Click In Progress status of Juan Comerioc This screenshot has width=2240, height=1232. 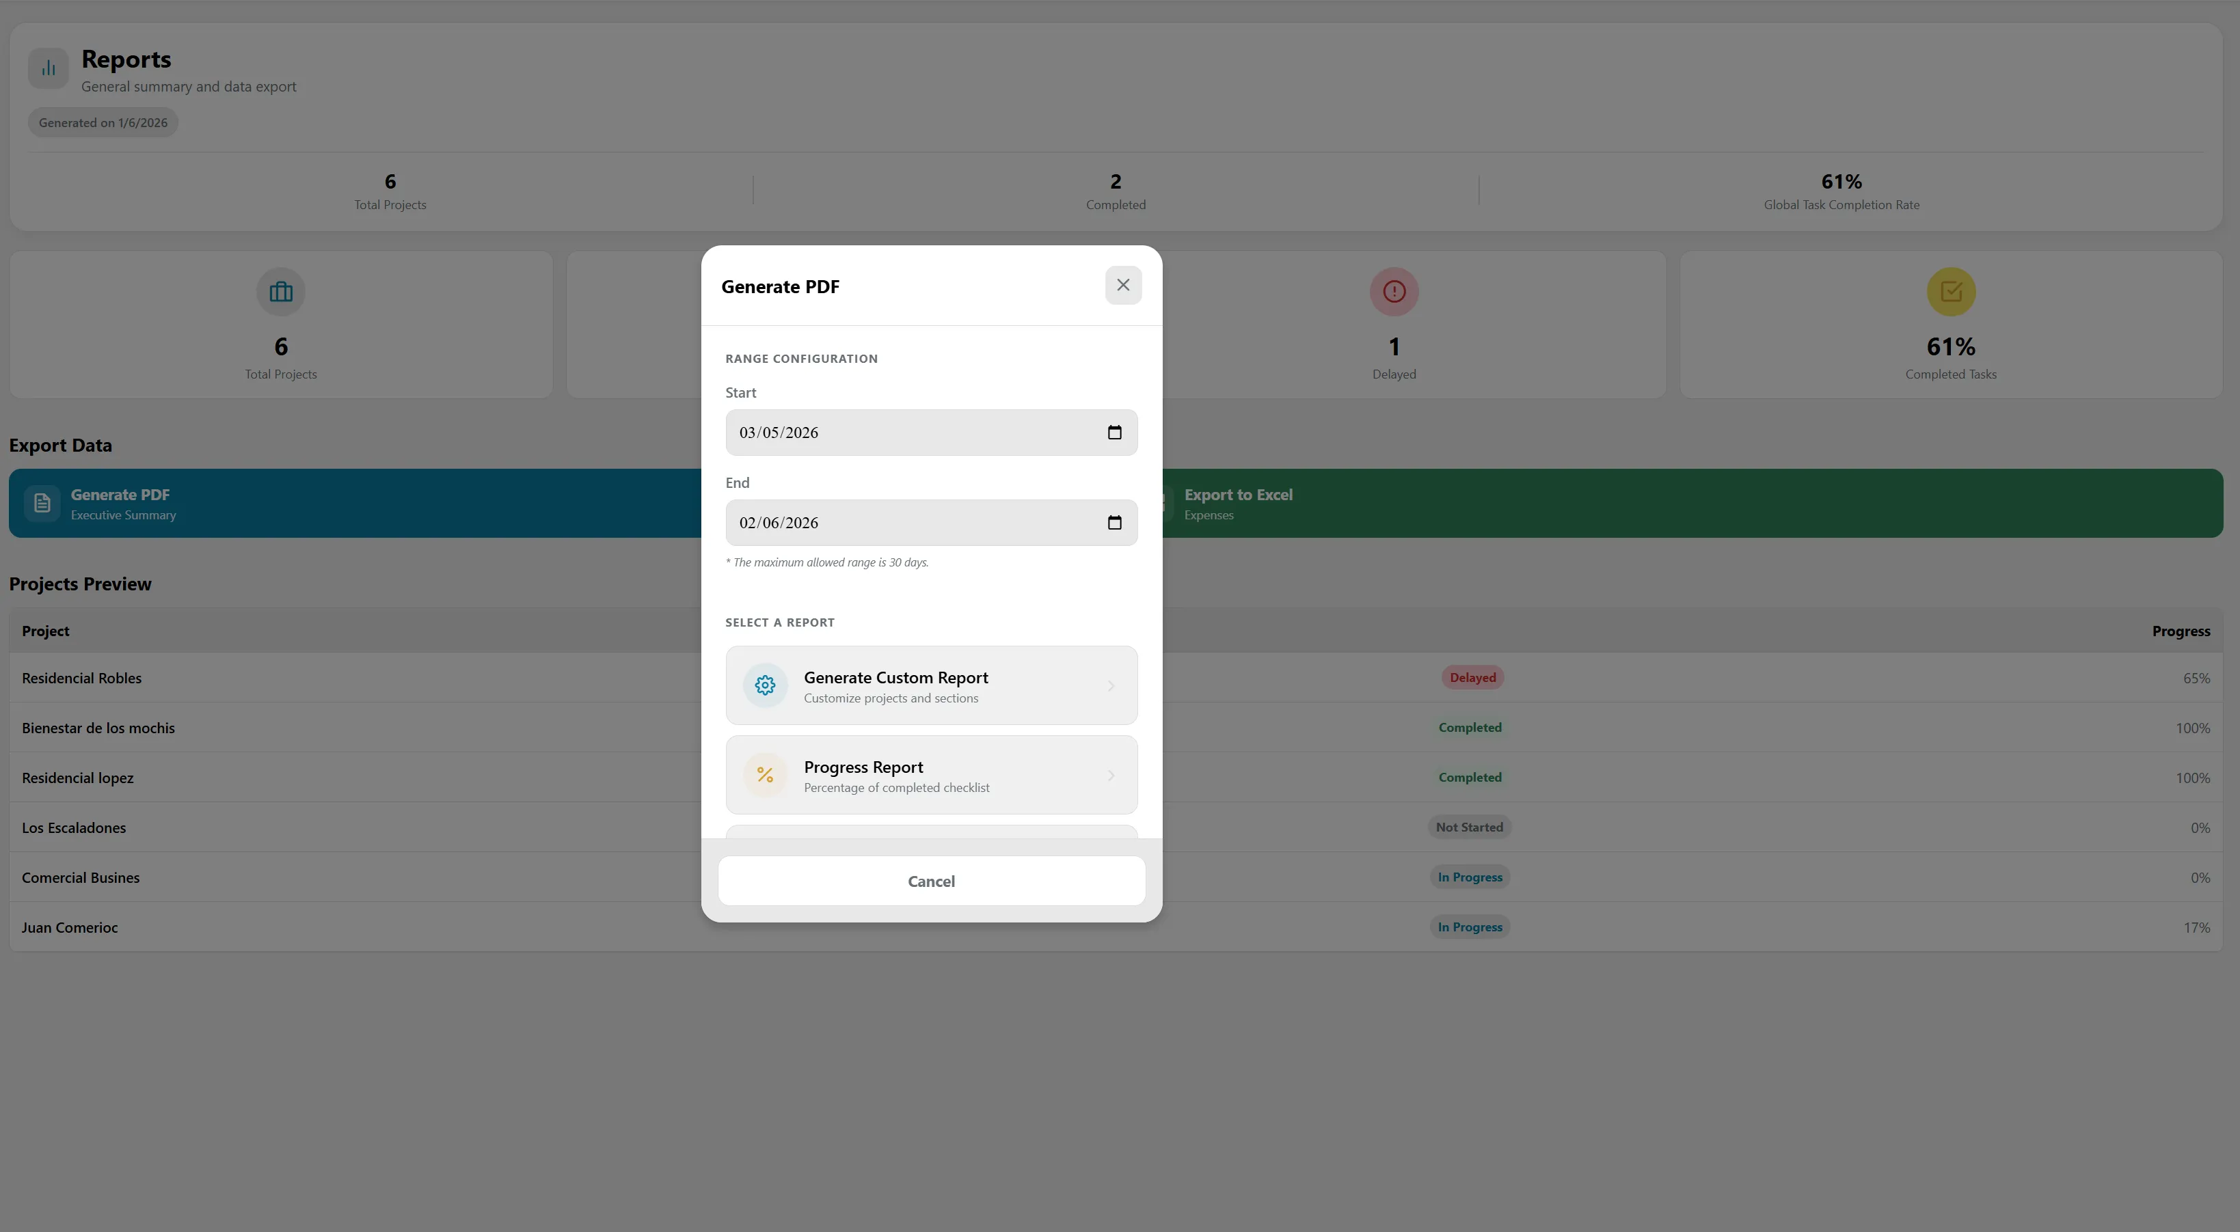click(1470, 927)
